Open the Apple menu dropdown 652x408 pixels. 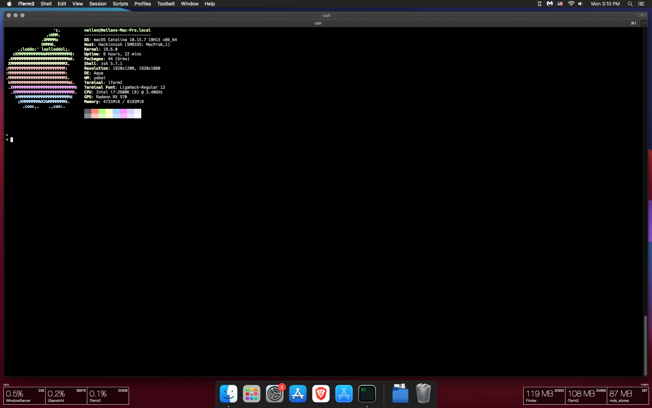click(x=9, y=4)
